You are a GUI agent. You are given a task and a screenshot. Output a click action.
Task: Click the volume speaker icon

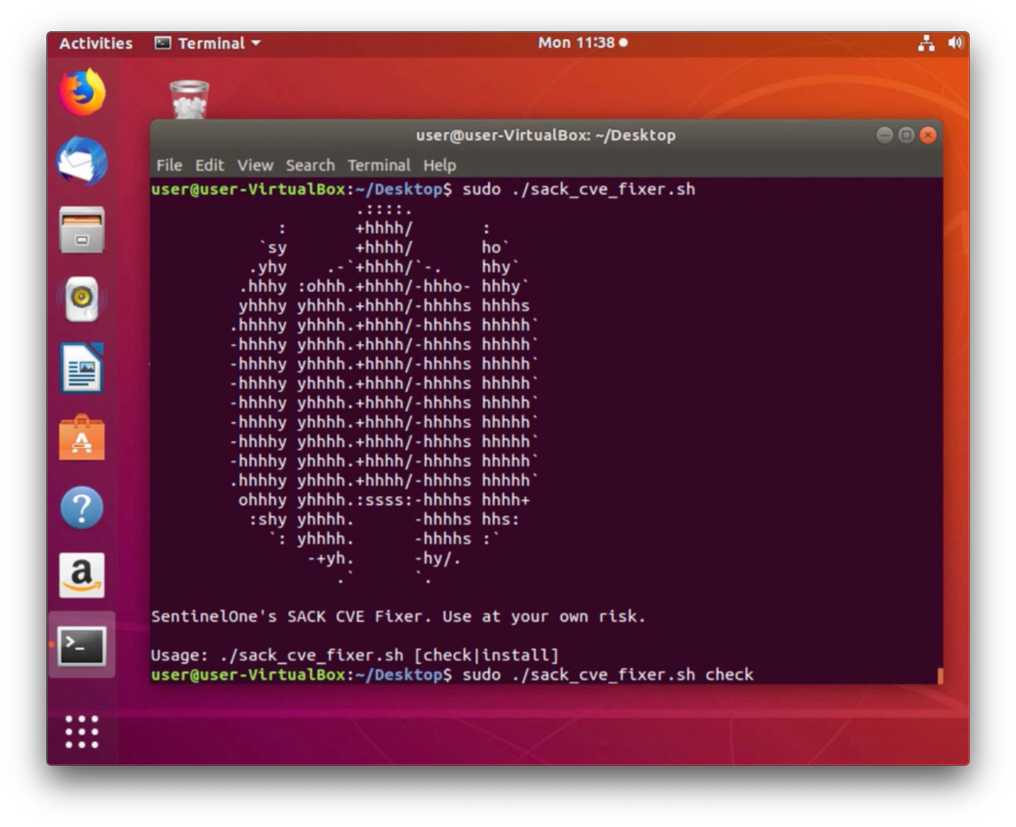pos(955,43)
